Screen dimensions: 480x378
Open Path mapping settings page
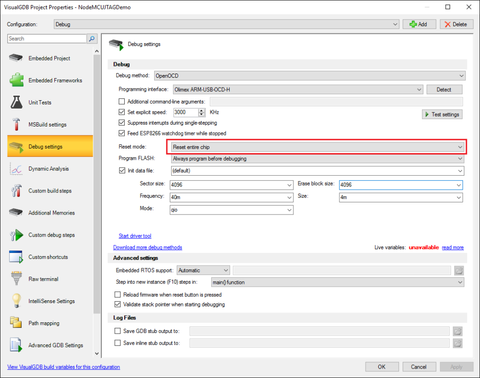44,323
